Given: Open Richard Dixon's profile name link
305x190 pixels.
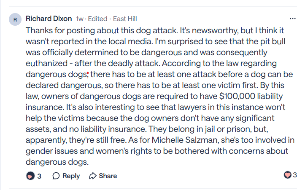Looking at the screenshot, I should [x=49, y=19].
